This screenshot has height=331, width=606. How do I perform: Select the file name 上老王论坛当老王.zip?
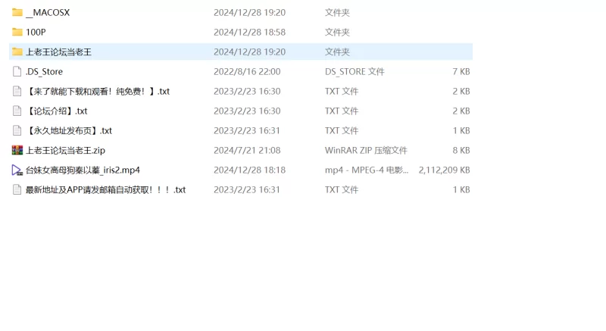[65, 150]
